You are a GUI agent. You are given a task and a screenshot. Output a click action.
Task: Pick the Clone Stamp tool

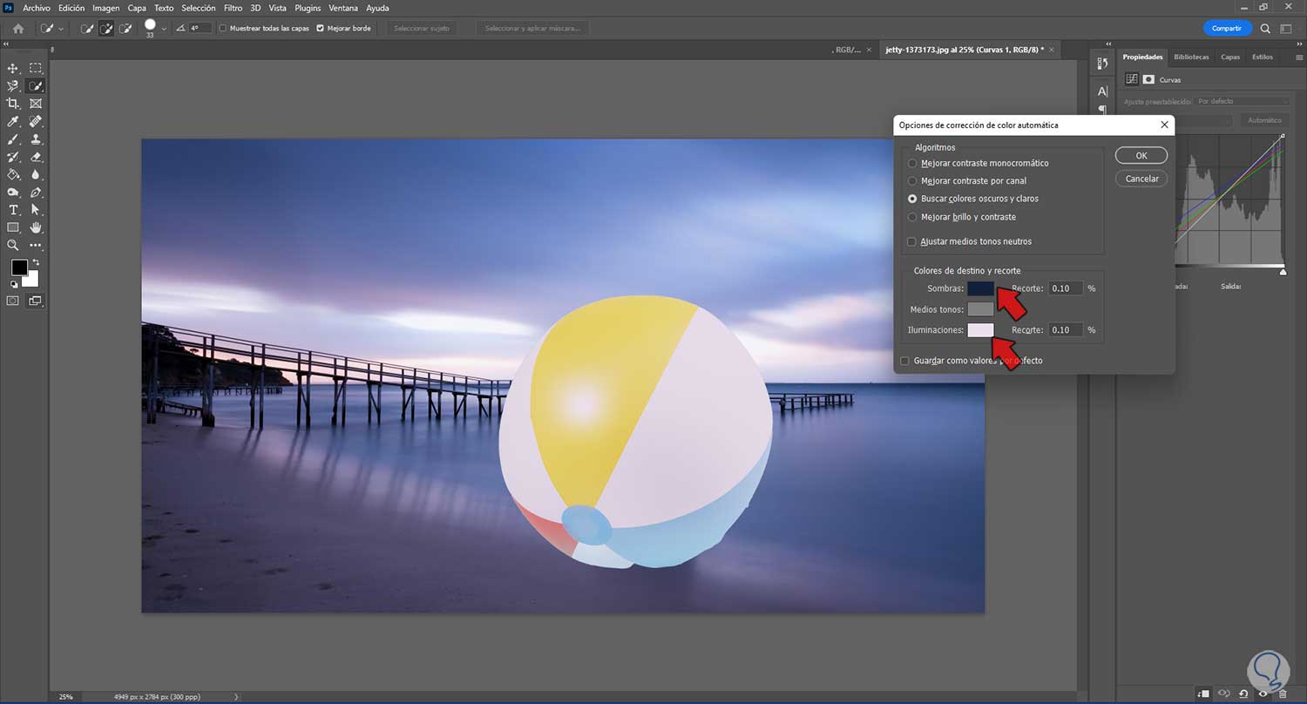pos(36,139)
